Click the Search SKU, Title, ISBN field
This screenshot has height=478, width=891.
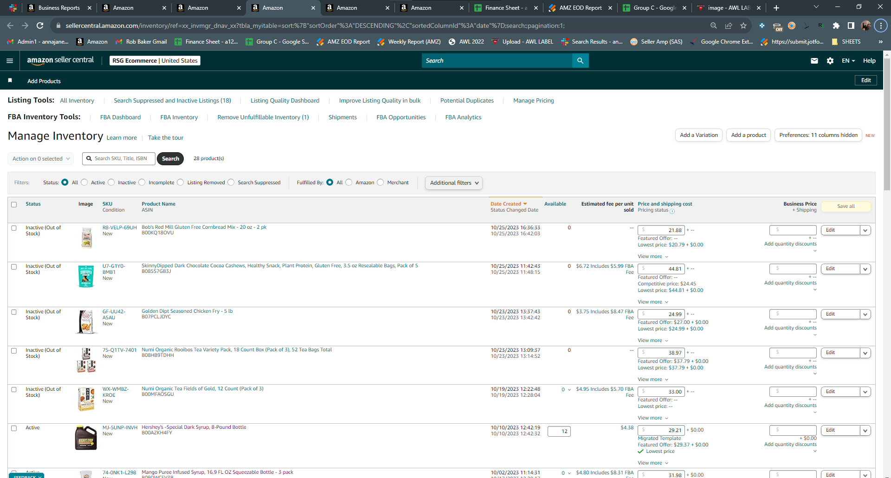pos(119,159)
